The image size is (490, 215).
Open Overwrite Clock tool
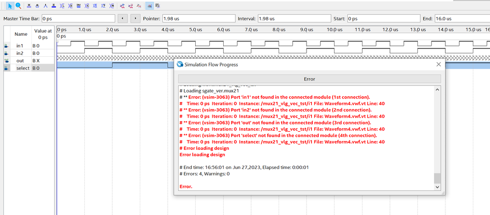tap(95, 6)
